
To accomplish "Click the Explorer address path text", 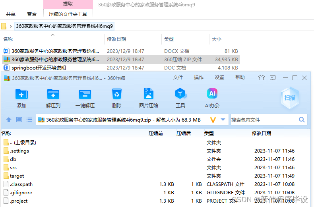I will [x=64, y=26].
